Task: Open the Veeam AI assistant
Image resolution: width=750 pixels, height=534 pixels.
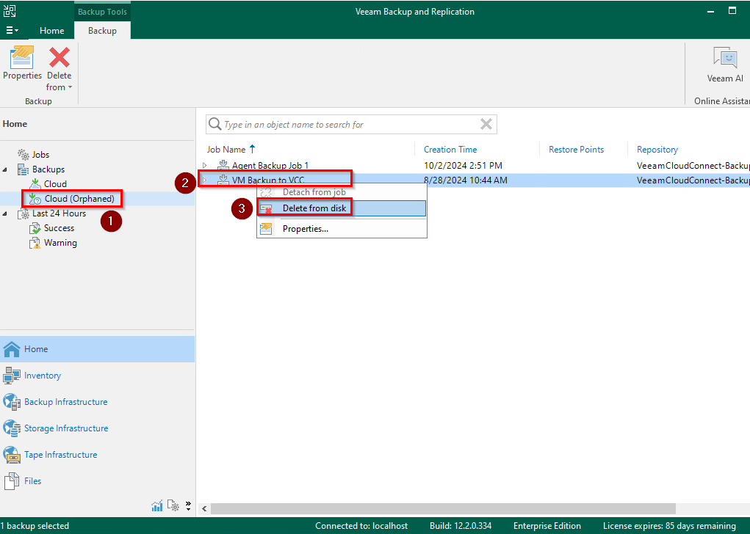Action: click(x=724, y=65)
